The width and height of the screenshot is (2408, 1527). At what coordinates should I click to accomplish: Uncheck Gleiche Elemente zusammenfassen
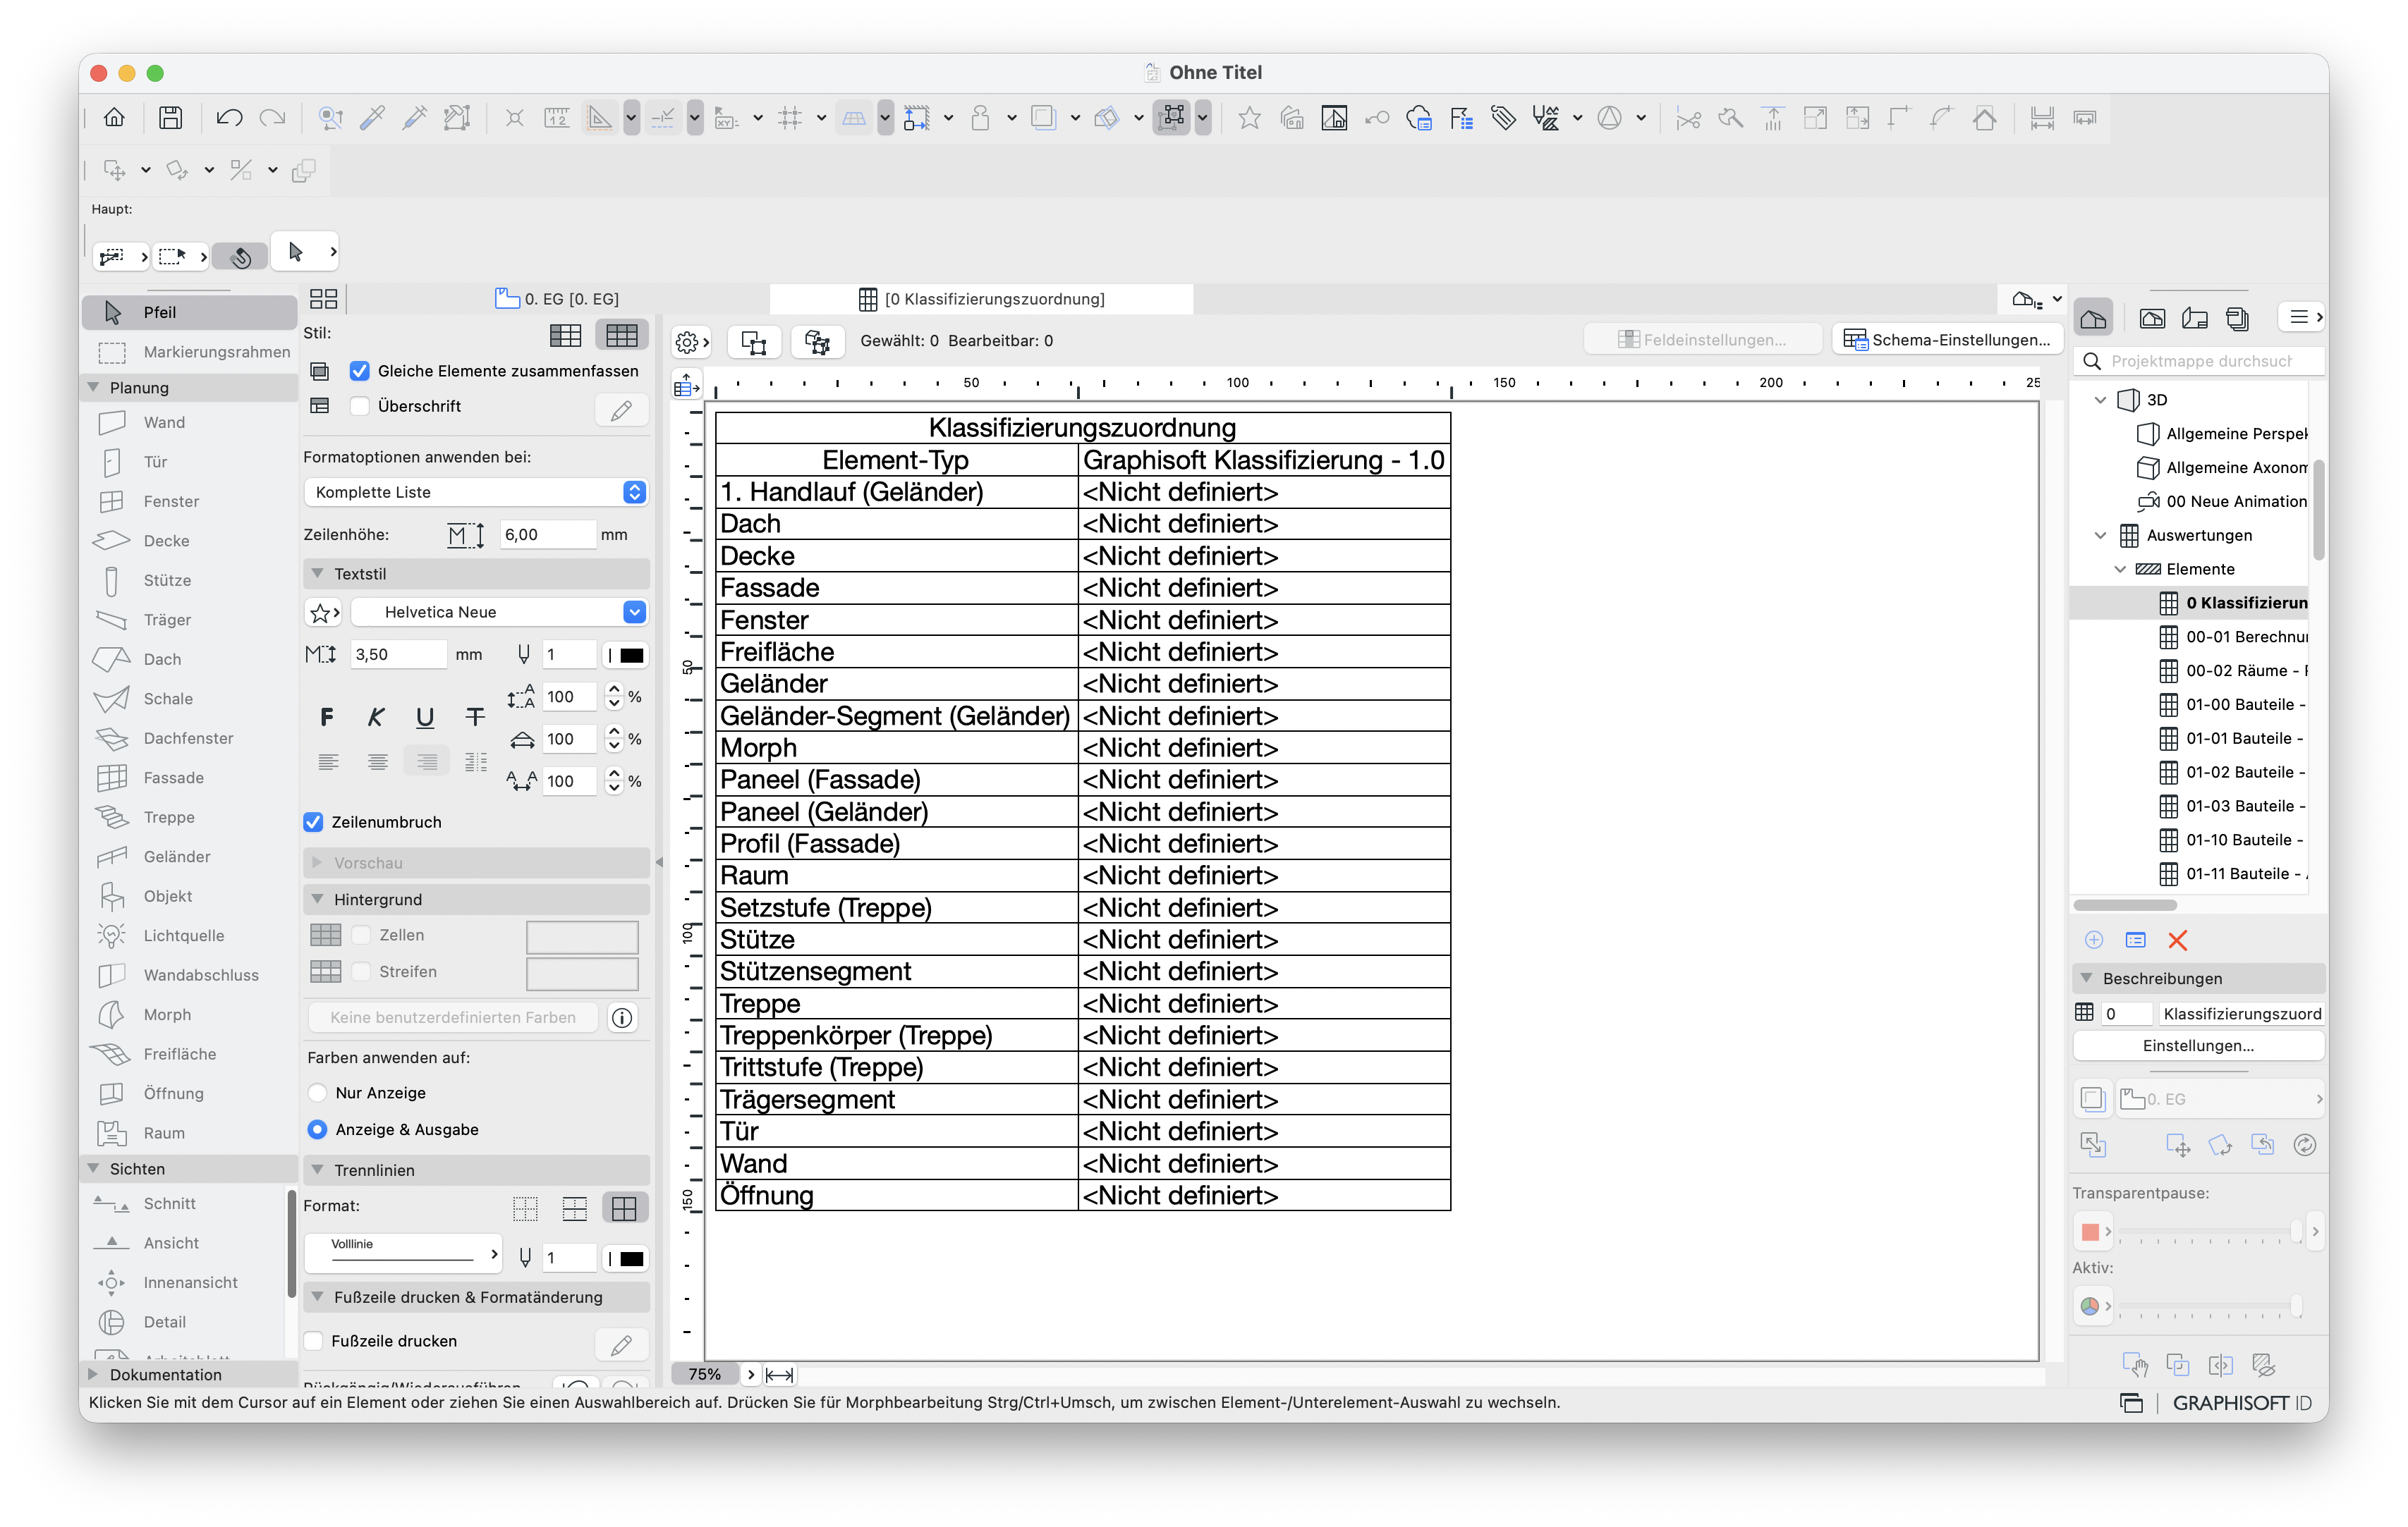tap(360, 371)
